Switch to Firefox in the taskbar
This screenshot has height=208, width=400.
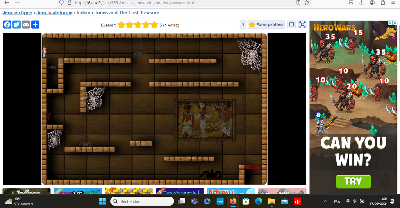click(233, 201)
